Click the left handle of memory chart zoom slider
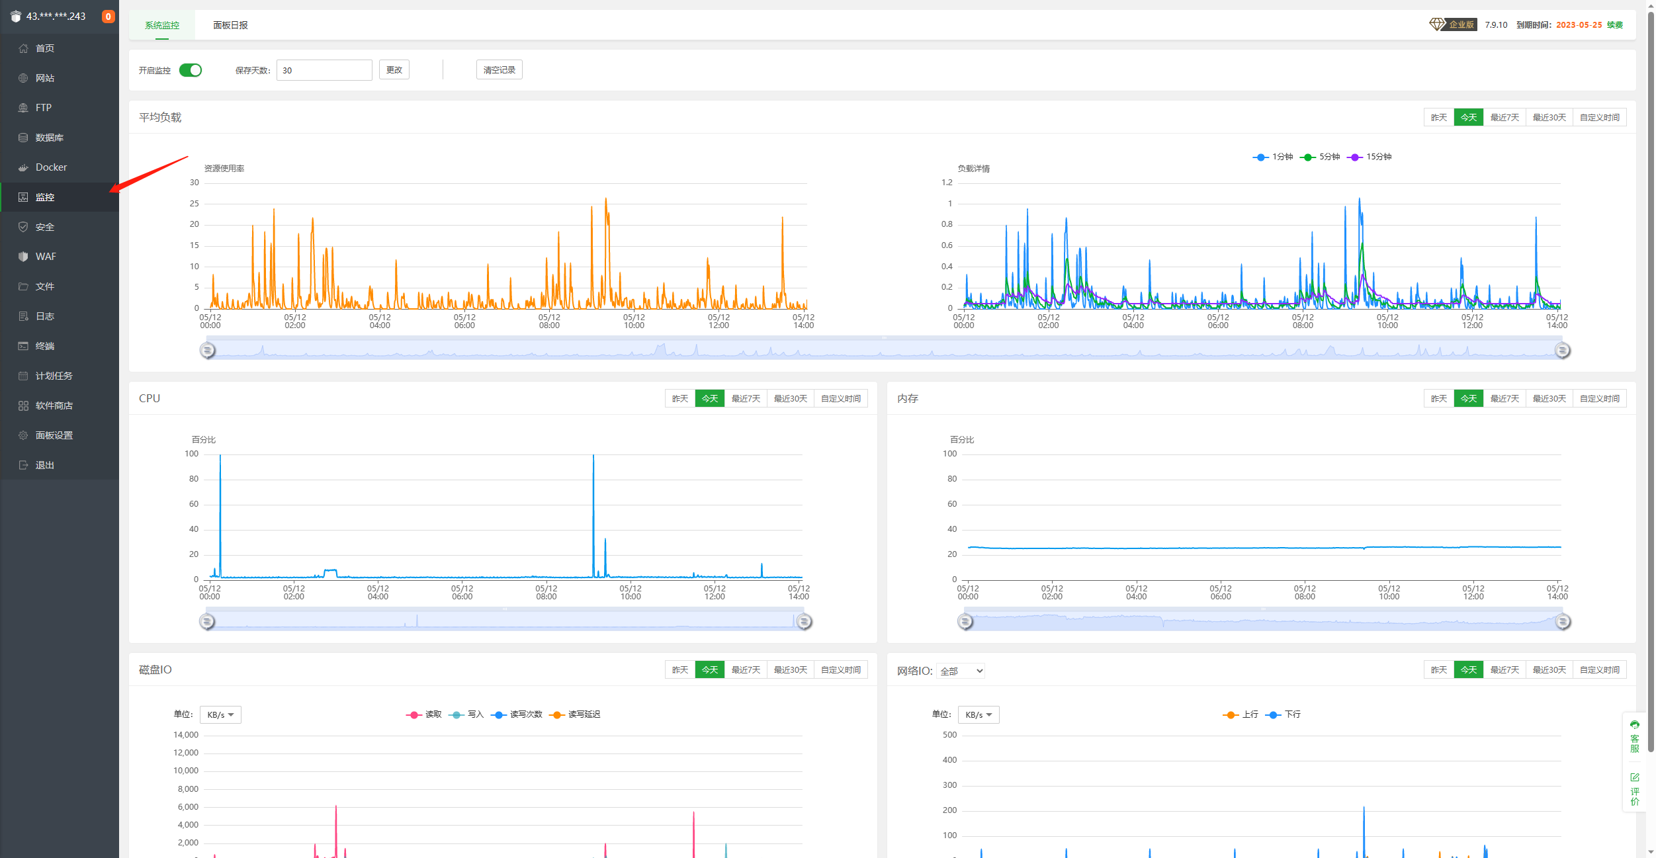 click(965, 621)
